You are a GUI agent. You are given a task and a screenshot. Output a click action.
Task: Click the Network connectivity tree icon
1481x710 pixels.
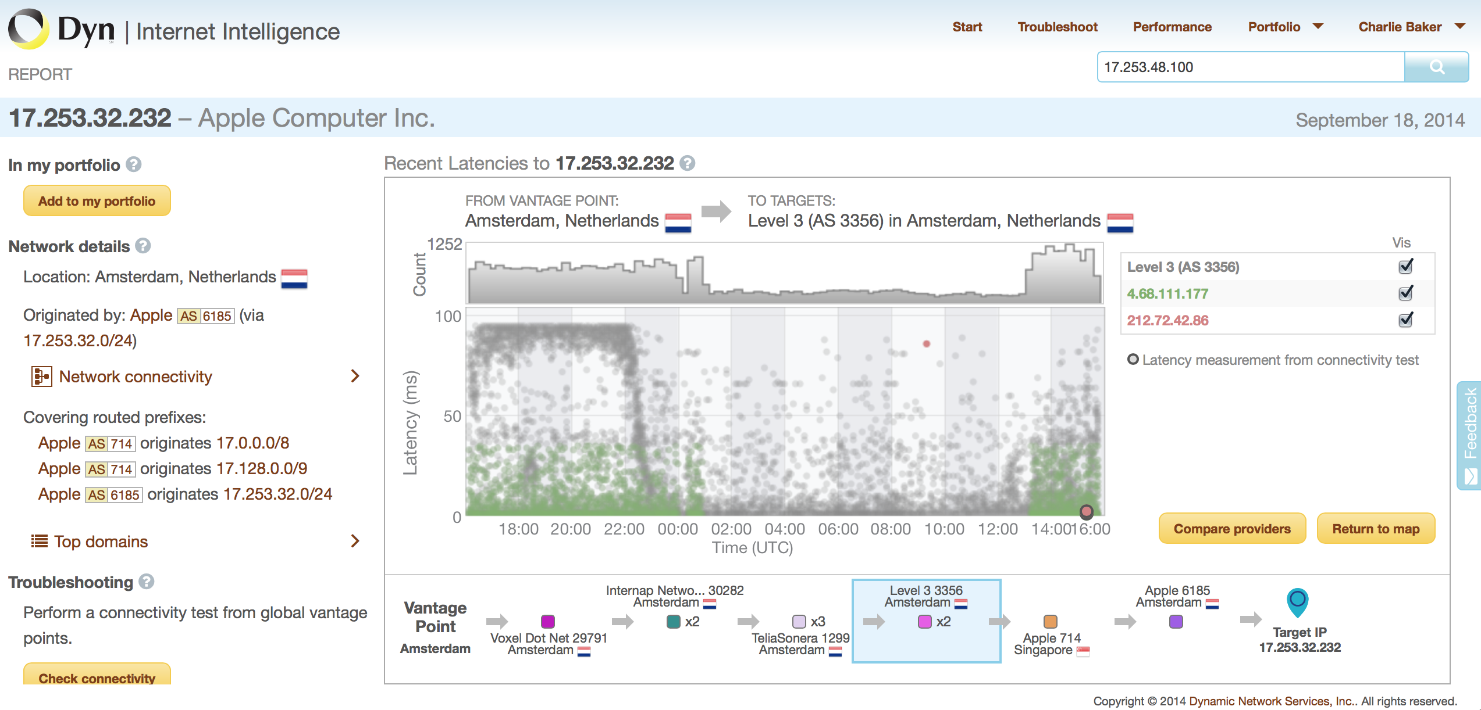click(41, 376)
